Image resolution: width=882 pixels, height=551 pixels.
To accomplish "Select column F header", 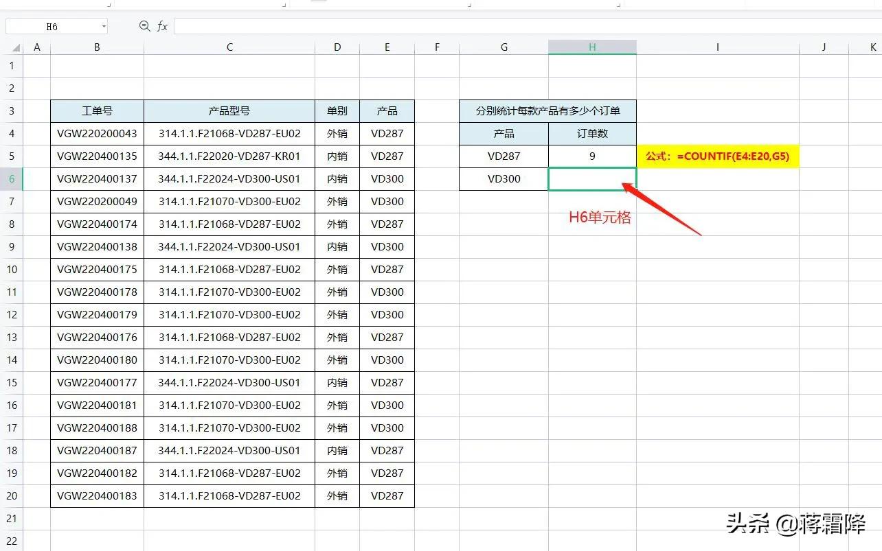I will (x=437, y=47).
